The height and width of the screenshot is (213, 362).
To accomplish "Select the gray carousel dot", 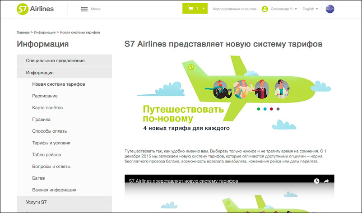I will pyautogui.click(x=278, y=109).
